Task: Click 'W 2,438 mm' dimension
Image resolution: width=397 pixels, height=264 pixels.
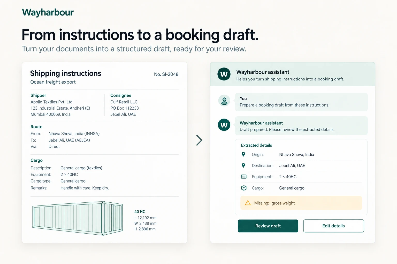Action: (145, 224)
